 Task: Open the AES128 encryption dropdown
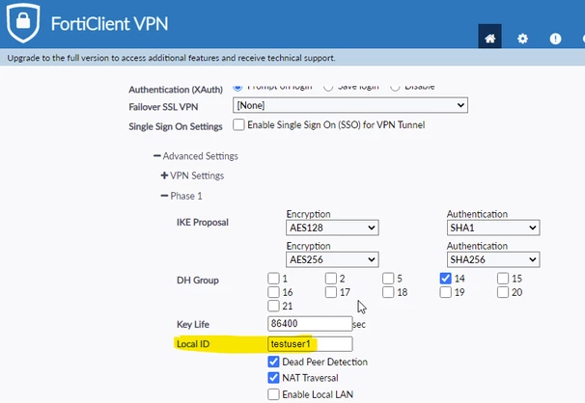pos(332,228)
